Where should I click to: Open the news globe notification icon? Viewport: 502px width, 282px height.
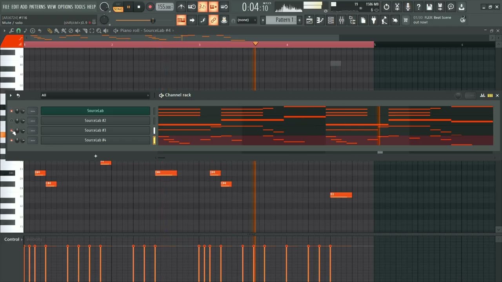pos(463,19)
